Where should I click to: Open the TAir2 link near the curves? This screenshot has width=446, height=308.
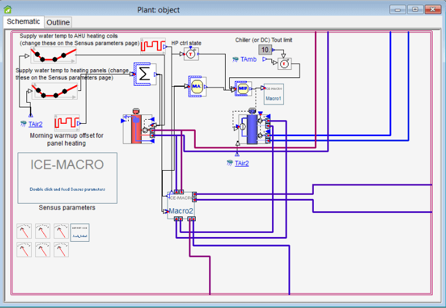35,124
